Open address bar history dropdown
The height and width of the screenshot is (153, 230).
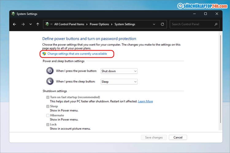pyautogui.click(x=154, y=24)
